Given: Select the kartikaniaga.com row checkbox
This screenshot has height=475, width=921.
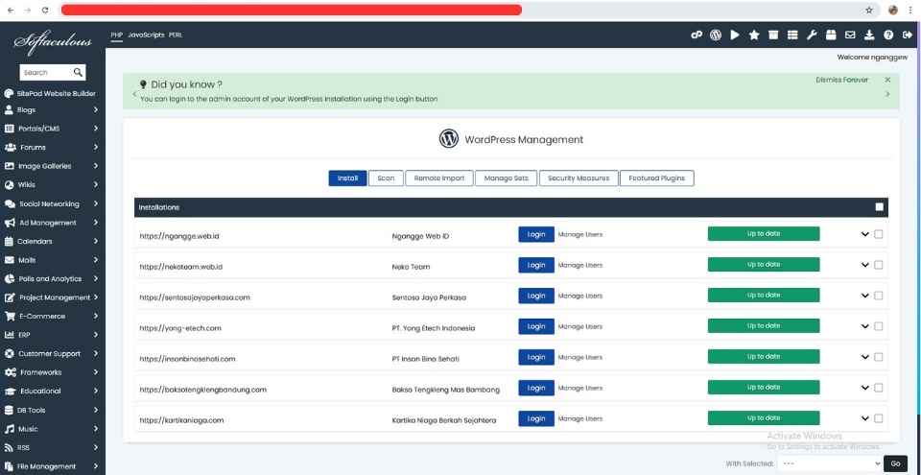Looking at the screenshot, I should point(879,418).
